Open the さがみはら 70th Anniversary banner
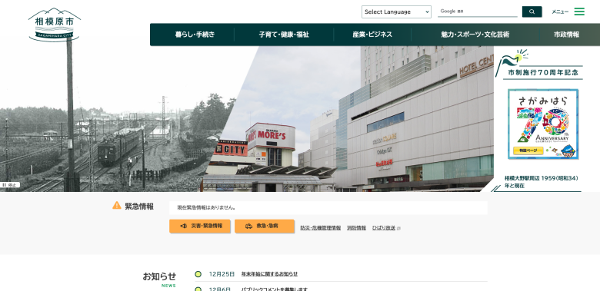The width and height of the screenshot is (600, 291). pos(543,124)
